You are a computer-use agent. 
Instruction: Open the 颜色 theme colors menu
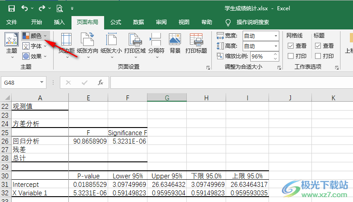pos(35,36)
